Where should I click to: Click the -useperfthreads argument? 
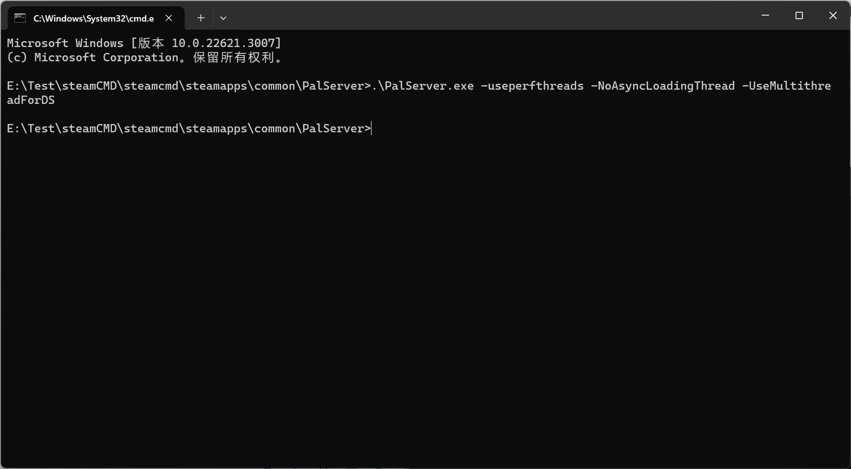(x=532, y=86)
